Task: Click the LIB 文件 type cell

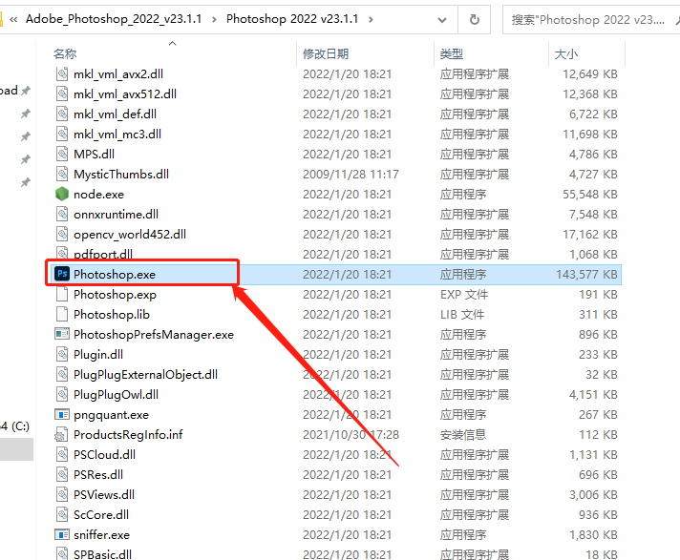Action: pyautogui.click(x=462, y=315)
